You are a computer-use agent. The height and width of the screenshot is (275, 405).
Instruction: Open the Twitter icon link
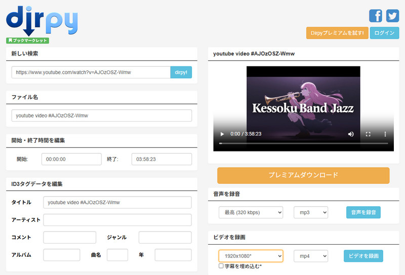pyautogui.click(x=392, y=16)
